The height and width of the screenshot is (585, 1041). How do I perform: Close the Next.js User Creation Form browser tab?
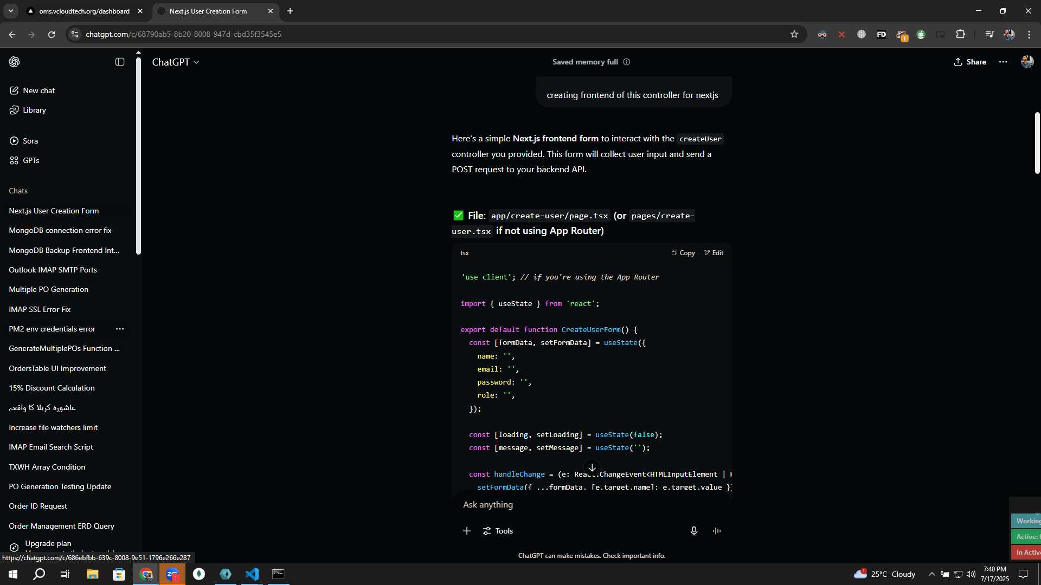point(271,11)
